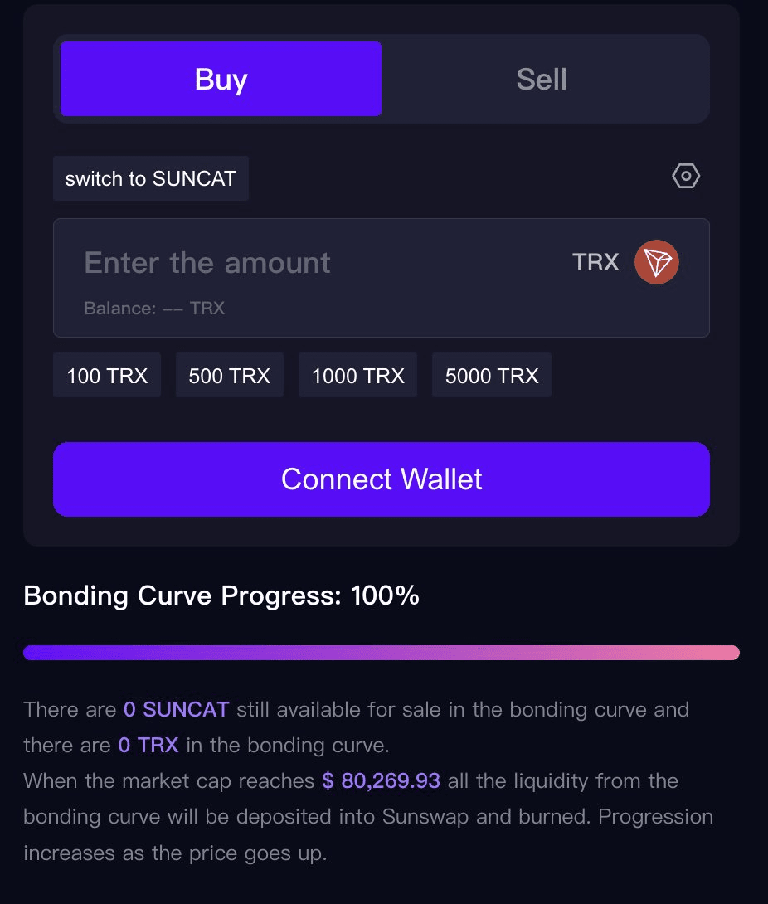Open the hexagon slippage settings icon

click(x=686, y=177)
